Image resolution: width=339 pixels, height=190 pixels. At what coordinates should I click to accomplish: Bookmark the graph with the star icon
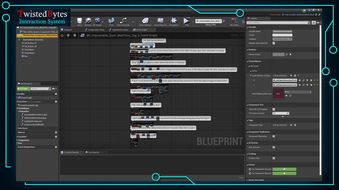62,35
